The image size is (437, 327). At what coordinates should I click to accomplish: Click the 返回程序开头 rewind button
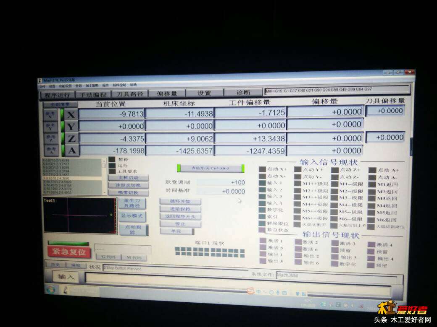tap(180, 216)
